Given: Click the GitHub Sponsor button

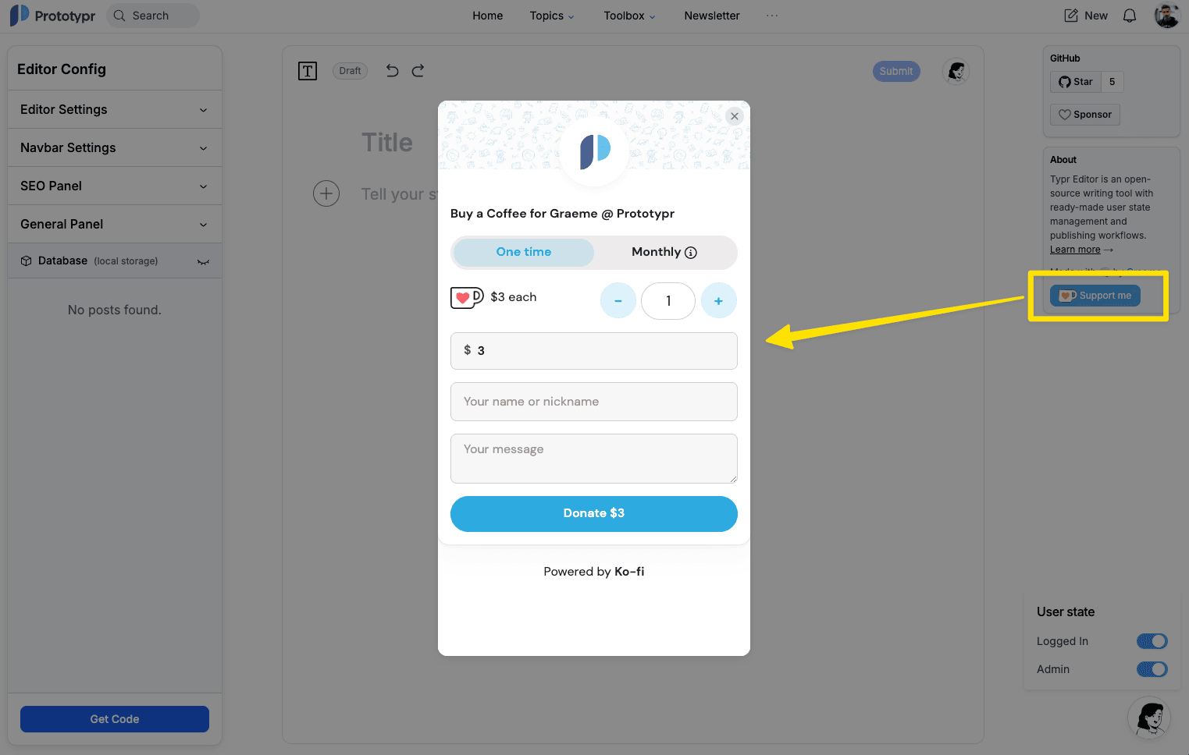Looking at the screenshot, I should click(x=1085, y=115).
